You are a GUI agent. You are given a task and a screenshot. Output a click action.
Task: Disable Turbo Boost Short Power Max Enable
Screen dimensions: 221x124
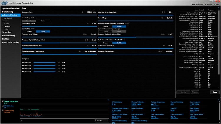pyautogui.click(x=105, y=43)
